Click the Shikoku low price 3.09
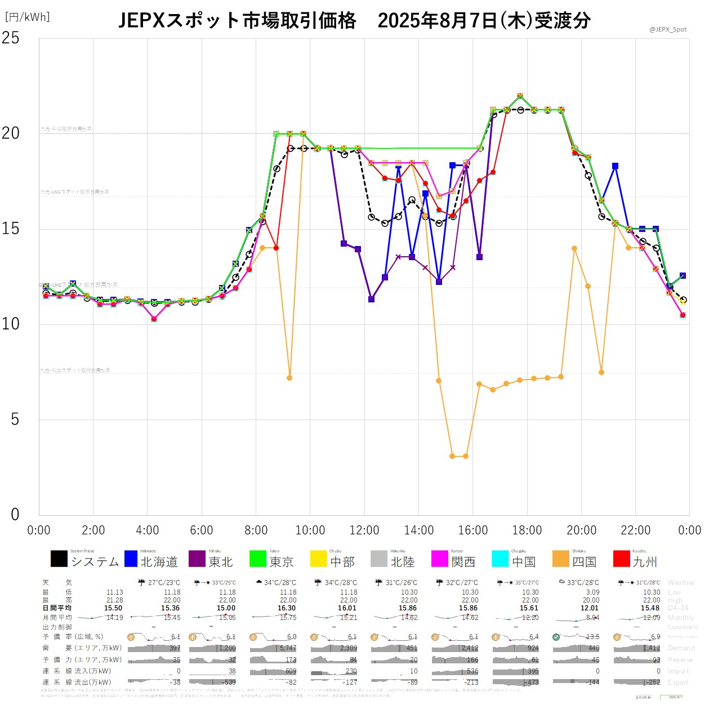 (592, 592)
